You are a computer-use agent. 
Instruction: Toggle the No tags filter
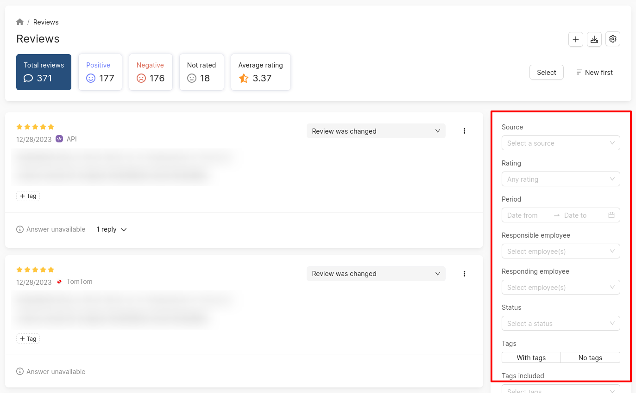click(590, 358)
